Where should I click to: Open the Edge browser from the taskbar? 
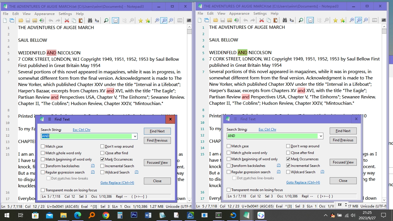click(x=78, y=215)
